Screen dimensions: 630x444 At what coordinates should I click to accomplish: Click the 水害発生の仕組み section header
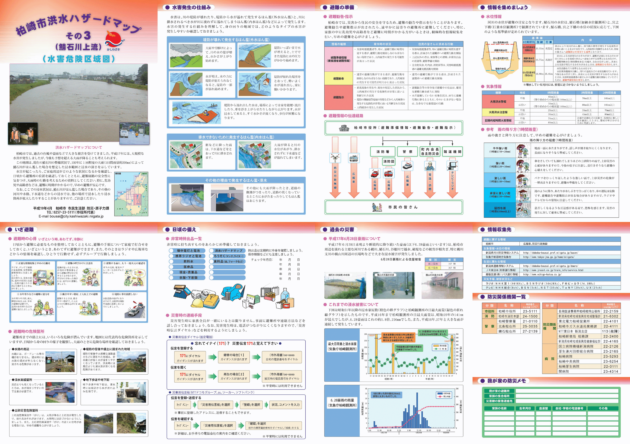tap(188, 7)
